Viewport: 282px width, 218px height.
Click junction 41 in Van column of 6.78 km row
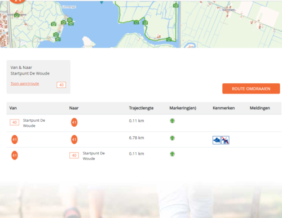coord(15,140)
